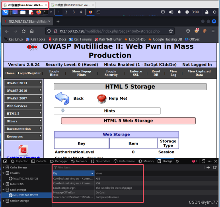
Task: Open View Captured Data
Action: pyautogui.click(x=199, y=73)
